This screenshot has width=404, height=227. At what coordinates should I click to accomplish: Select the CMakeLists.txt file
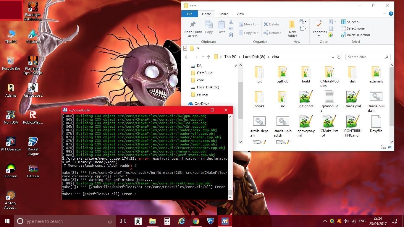pos(329,127)
